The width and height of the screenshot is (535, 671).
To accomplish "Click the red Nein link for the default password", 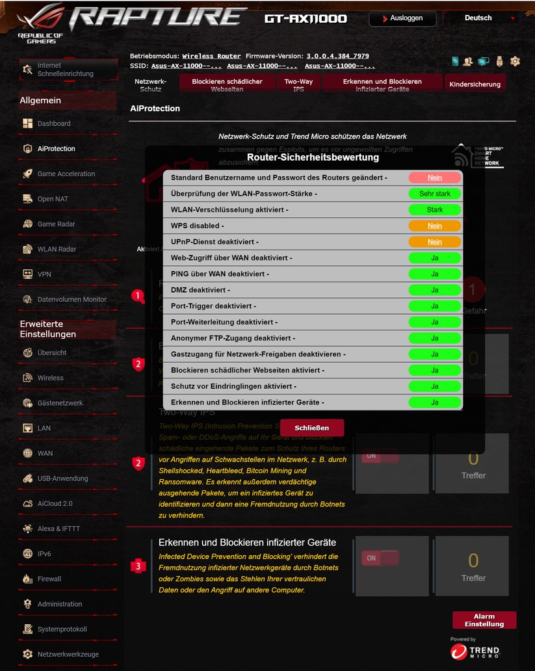I will click(x=434, y=178).
